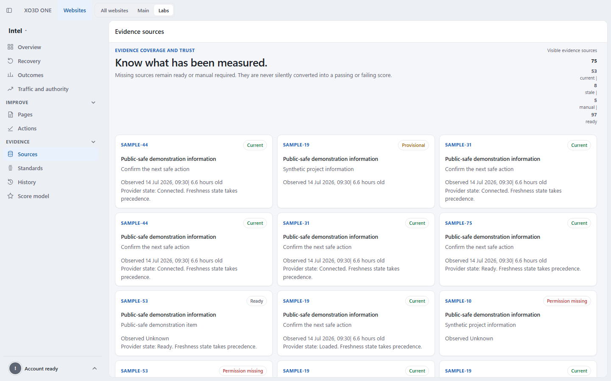
Task: Open the Intel workspace dropdown
Action: 18,31
